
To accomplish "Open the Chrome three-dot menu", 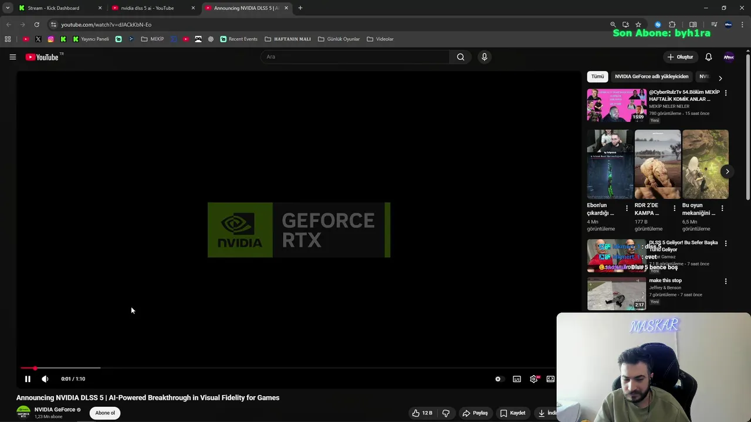I will coord(742,25).
